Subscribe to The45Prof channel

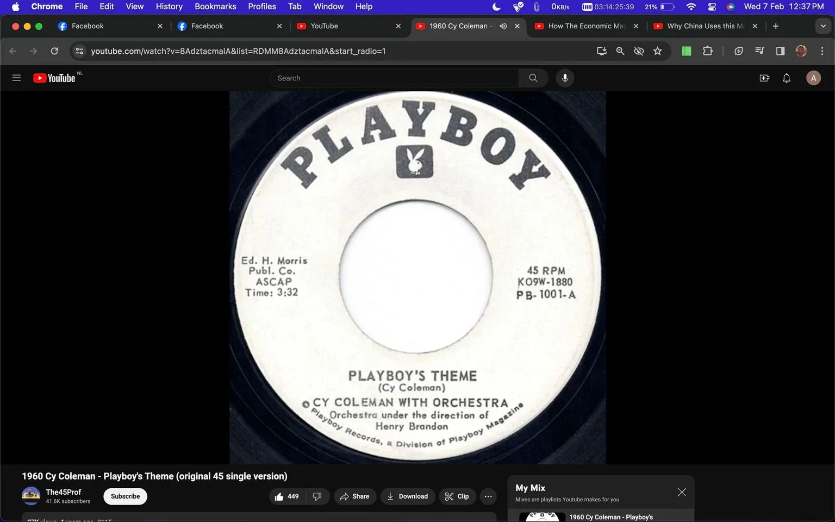click(x=125, y=496)
